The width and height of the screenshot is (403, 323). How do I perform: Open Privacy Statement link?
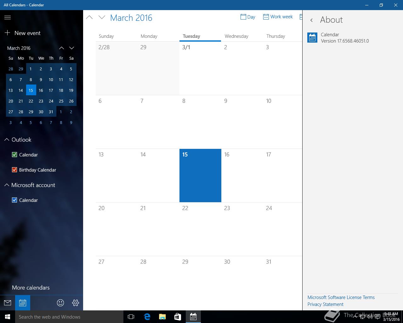[x=325, y=304]
